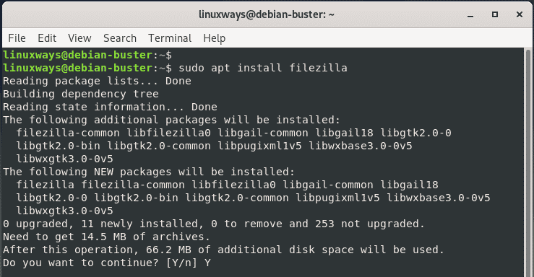Open the View menu
534x277 pixels.
pyautogui.click(x=79, y=38)
